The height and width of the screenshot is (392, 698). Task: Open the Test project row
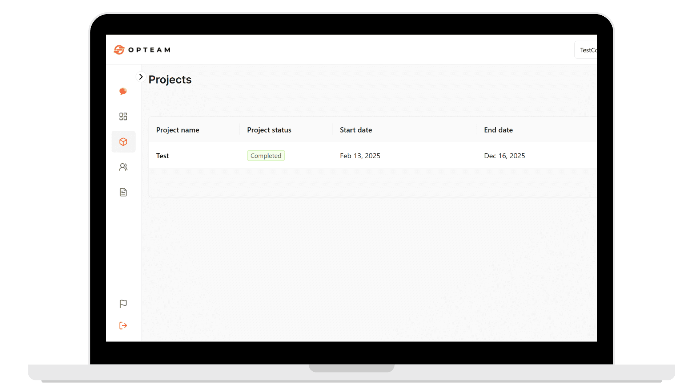[x=163, y=156]
